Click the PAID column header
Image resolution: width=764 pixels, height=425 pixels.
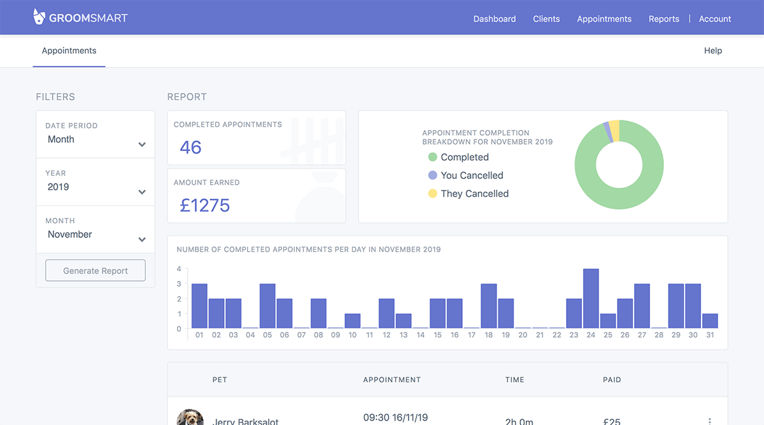pyautogui.click(x=612, y=380)
